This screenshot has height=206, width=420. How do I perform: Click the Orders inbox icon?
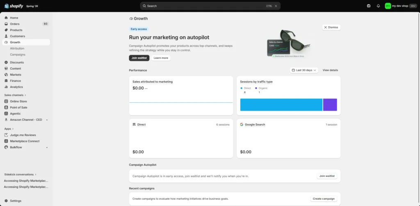6,24
